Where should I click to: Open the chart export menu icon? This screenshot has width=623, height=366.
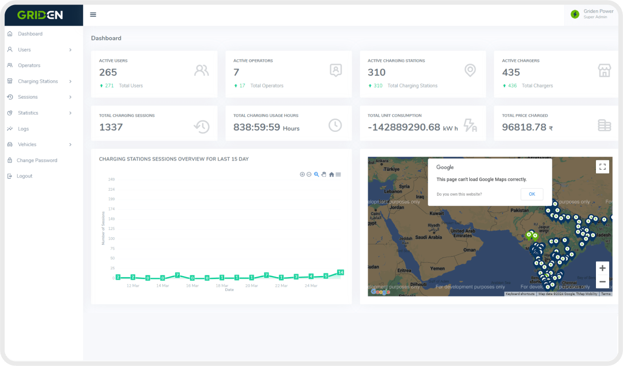[x=338, y=174]
